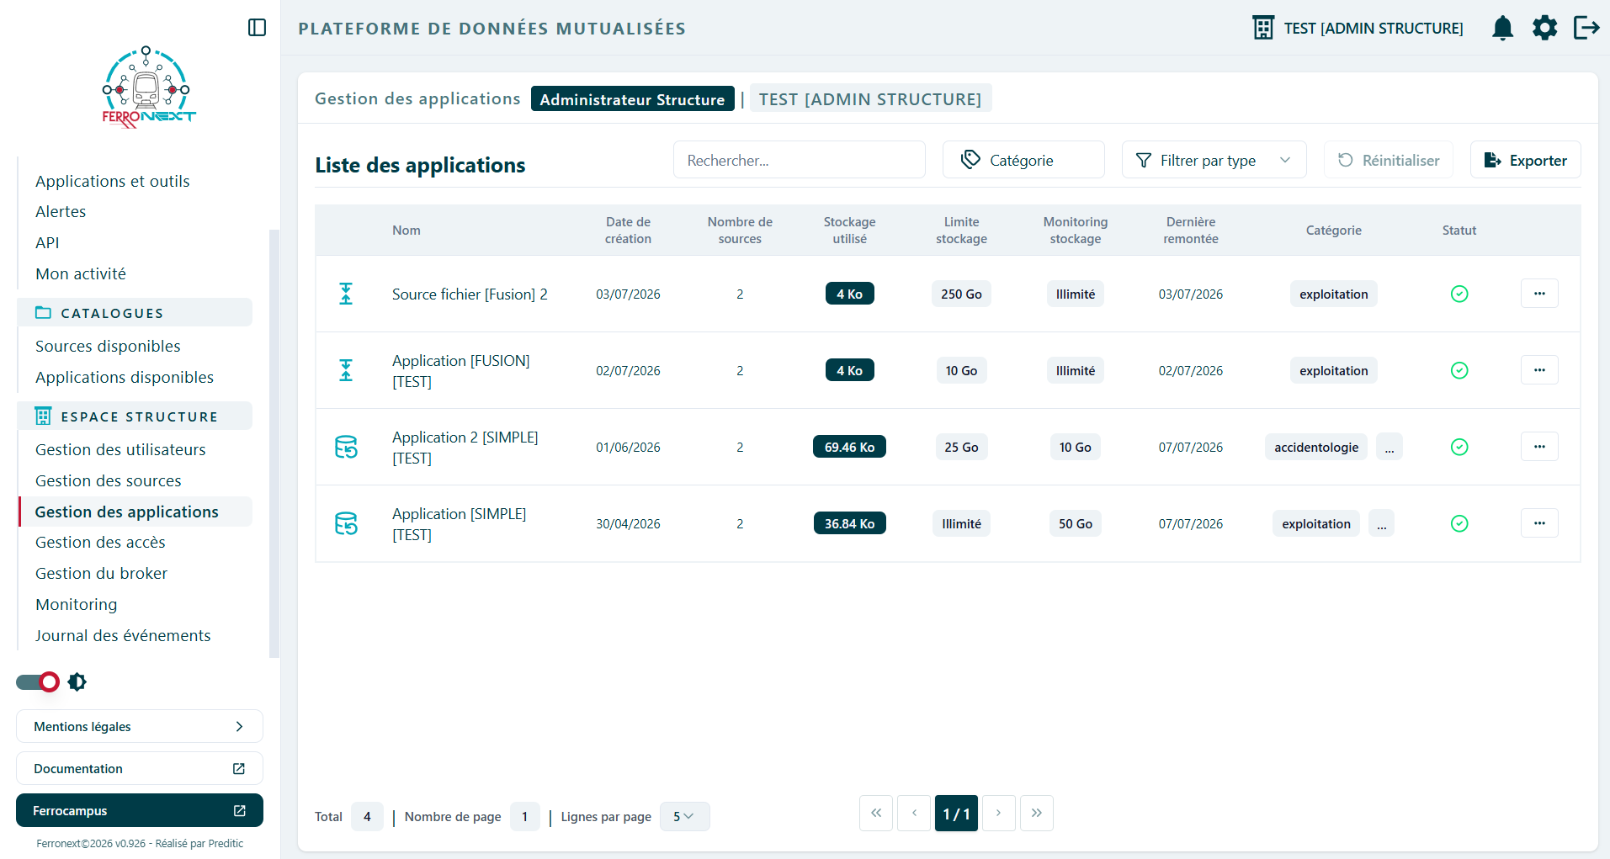
Task: Open Applications disponibles
Action: [125, 377]
